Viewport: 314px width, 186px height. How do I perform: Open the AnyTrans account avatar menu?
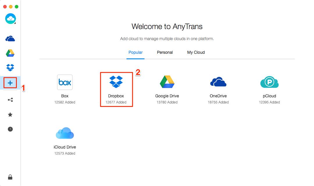10,19
